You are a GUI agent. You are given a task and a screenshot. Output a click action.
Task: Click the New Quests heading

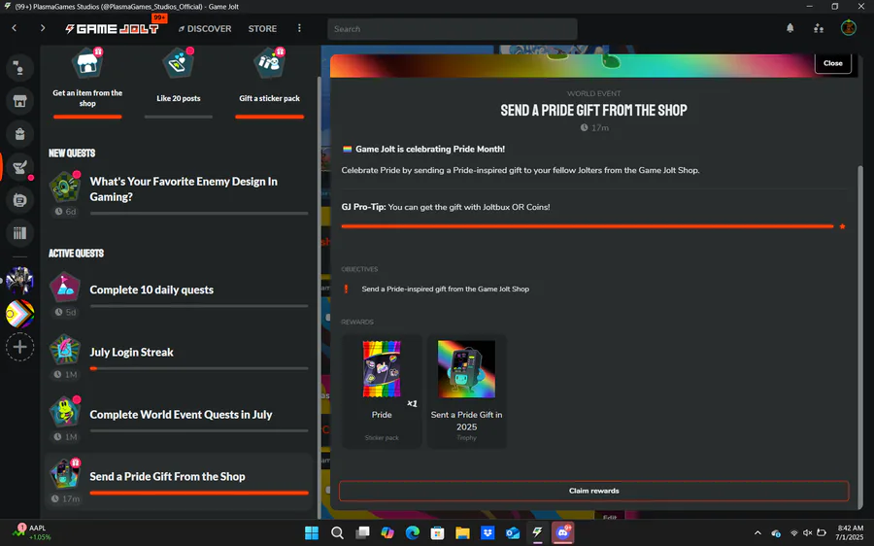[x=72, y=153]
